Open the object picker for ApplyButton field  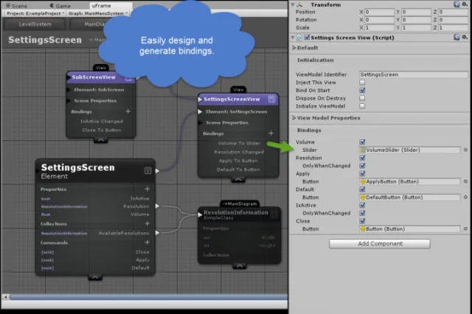(x=465, y=181)
